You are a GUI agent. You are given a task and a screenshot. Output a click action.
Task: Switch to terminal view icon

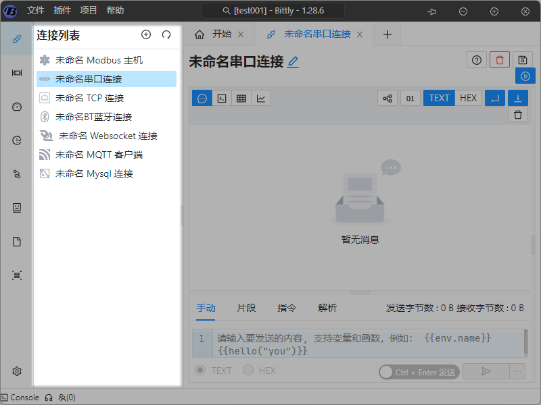(x=221, y=99)
